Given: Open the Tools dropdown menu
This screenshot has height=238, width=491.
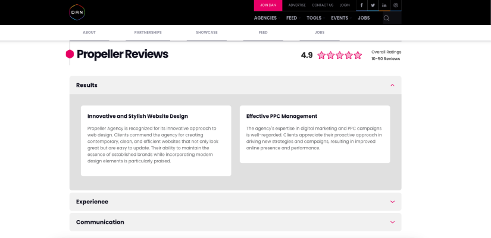Looking at the screenshot, I should pos(314,18).
